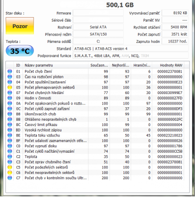Select the row Ukončovacích chyb
195x197 pixels.
click(x=95, y=114)
